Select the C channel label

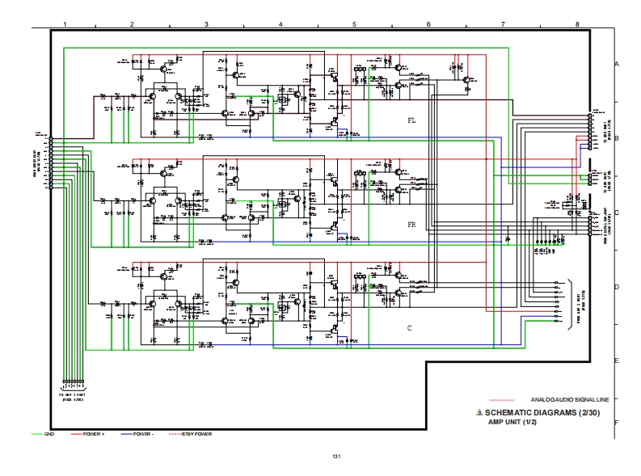(410, 328)
